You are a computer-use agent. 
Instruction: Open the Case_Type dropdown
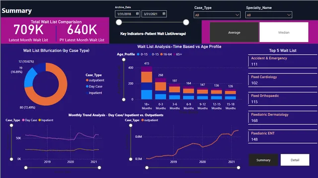click(x=217, y=15)
